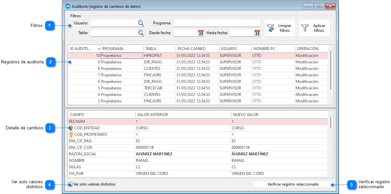391x194 pixels.
Task: Click the Programa input field
Action: pos(217,23)
